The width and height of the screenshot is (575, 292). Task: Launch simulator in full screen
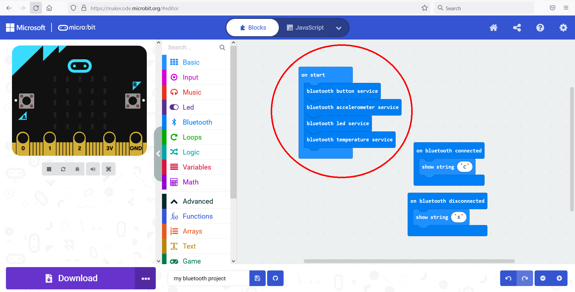109,169
